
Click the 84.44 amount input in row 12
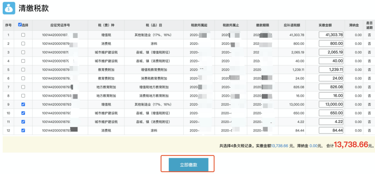click(x=331, y=131)
